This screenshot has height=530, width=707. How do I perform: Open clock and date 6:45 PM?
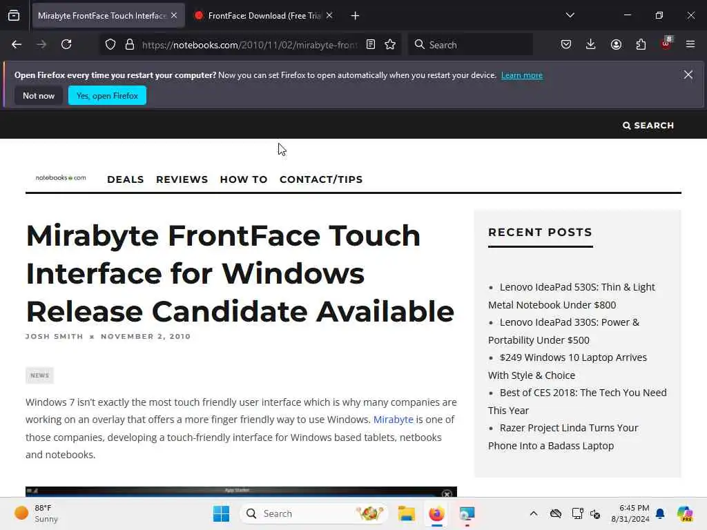point(630,513)
